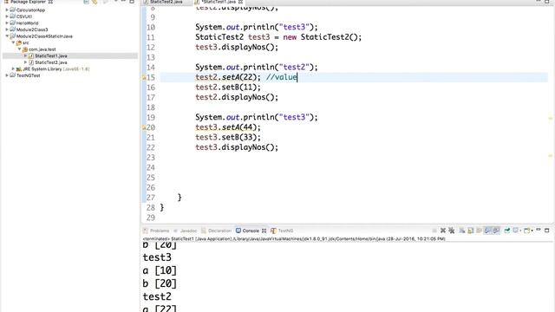Click test3.displayNos() on line 22
The height and width of the screenshot is (312, 555).
[237, 147]
